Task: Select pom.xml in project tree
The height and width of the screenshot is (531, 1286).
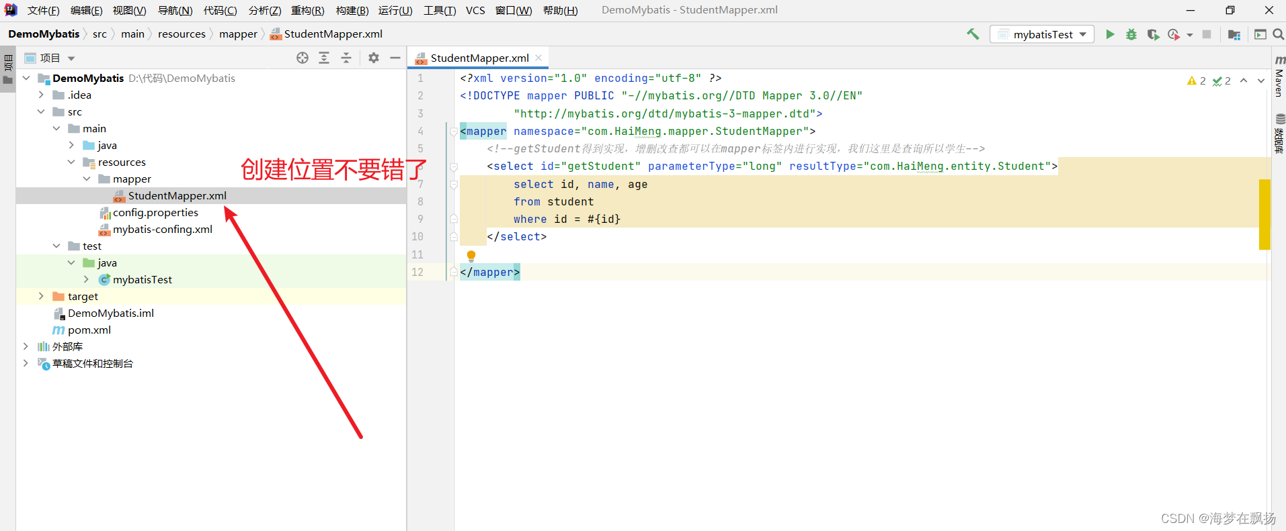Action: click(x=89, y=330)
